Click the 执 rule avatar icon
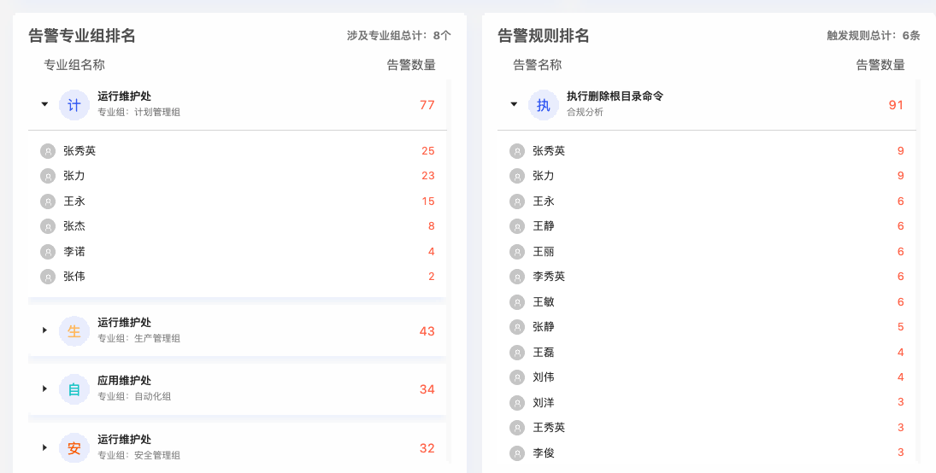This screenshot has width=936, height=473. click(x=543, y=105)
